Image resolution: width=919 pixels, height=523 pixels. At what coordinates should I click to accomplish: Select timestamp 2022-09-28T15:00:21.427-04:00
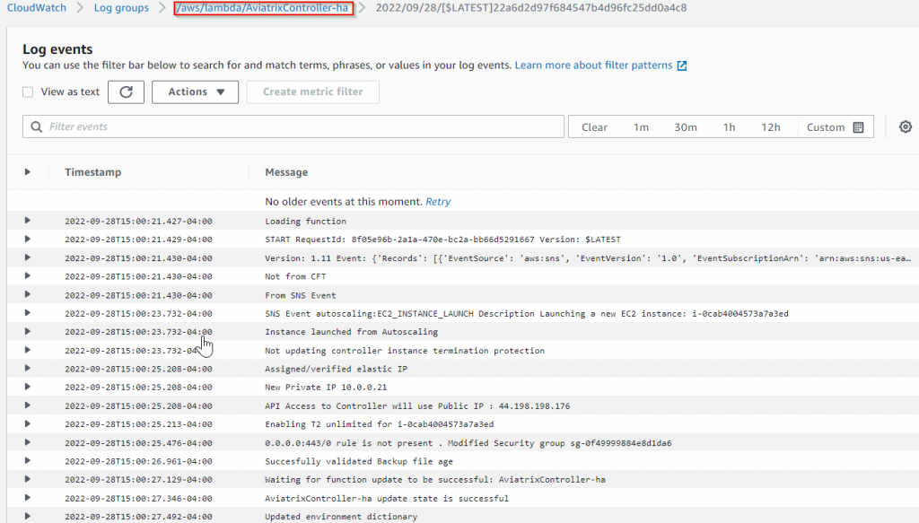click(x=138, y=221)
